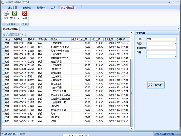Select the 红酒SPA-红酒磨砂 row
Screen dimensions: 181x136
click(x=66, y=47)
